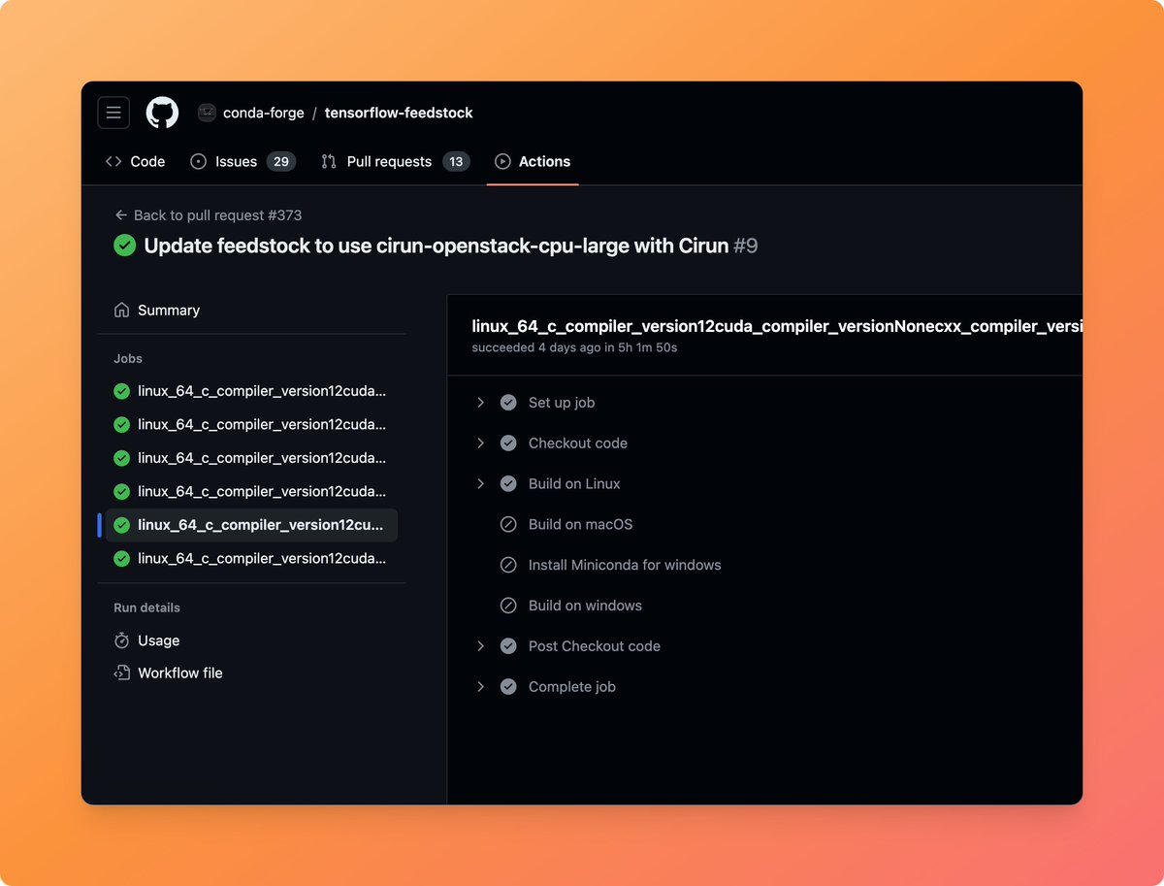1164x886 pixels.
Task: Click the Jobs section heading
Action: click(x=128, y=358)
